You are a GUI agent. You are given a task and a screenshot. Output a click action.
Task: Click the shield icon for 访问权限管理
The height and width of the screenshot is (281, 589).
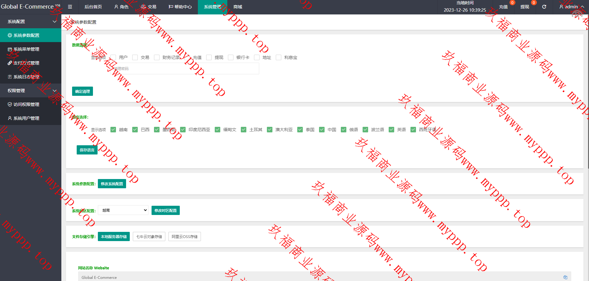coord(10,104)
